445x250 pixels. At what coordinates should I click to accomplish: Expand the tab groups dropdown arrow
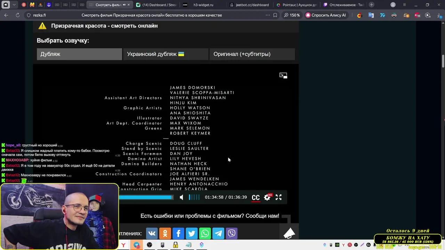14,5
